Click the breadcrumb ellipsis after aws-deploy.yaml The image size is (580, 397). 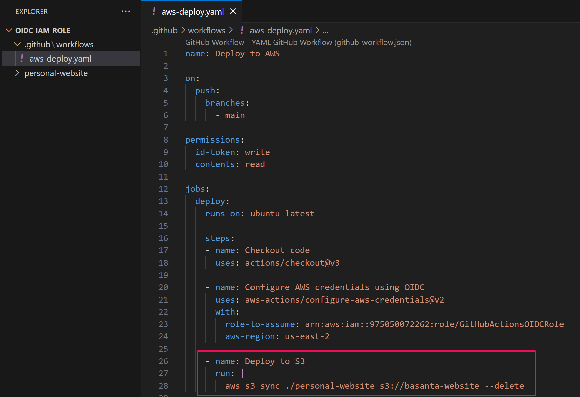(x=325, y=30)
